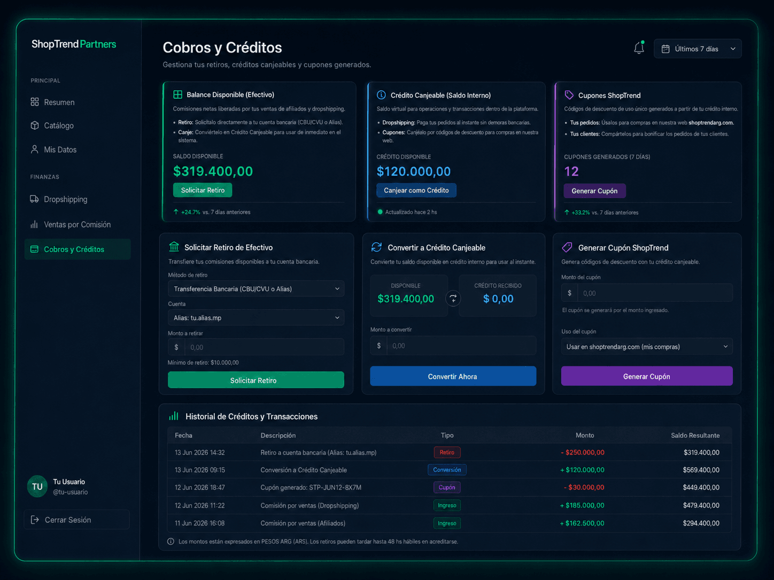Click the amount + $185.000,00

(582, 505)
